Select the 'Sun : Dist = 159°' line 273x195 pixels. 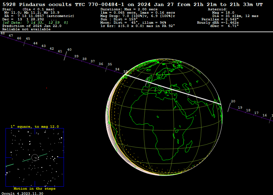[x=119, y=19]
